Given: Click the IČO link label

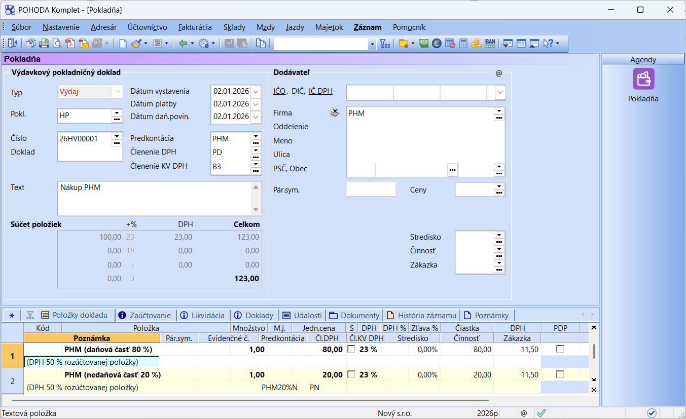Looking at the screenshot, I should coord(279,91).
